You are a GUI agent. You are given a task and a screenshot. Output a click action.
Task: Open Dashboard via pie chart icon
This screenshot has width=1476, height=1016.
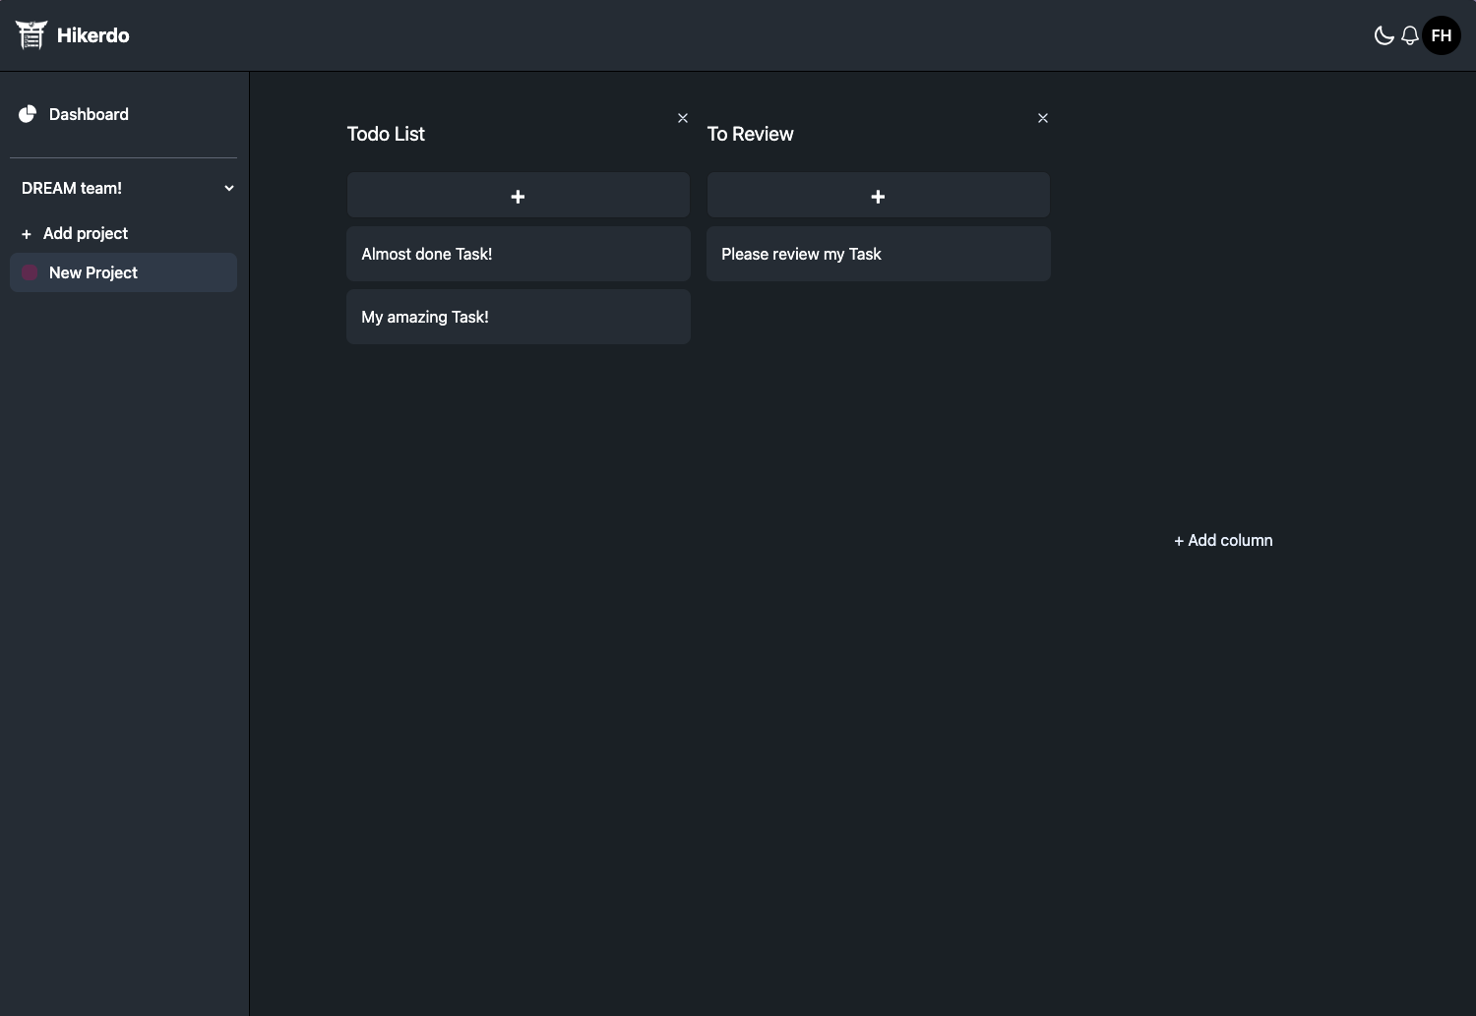[28, 114]
